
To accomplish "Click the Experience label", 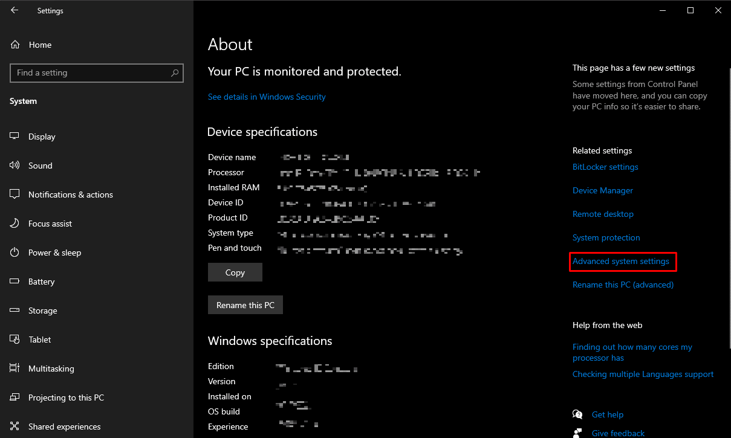I will tap(228, 427).
